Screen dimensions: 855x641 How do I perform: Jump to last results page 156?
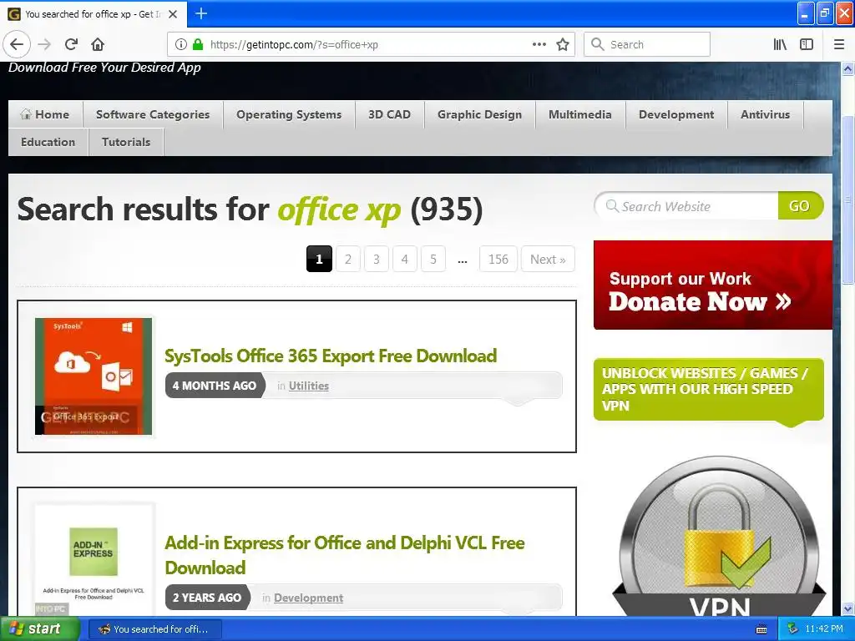tap(498, 259)
